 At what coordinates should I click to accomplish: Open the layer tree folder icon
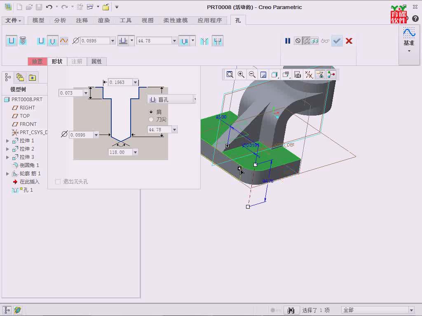(x=20, y=77)
